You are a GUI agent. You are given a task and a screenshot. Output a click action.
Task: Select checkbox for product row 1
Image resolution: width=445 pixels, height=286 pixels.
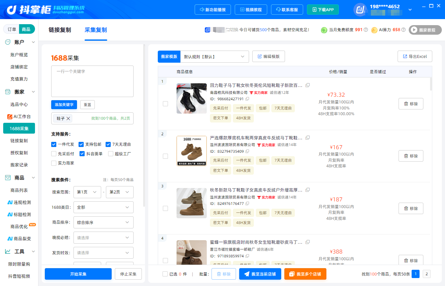point(165,104)
